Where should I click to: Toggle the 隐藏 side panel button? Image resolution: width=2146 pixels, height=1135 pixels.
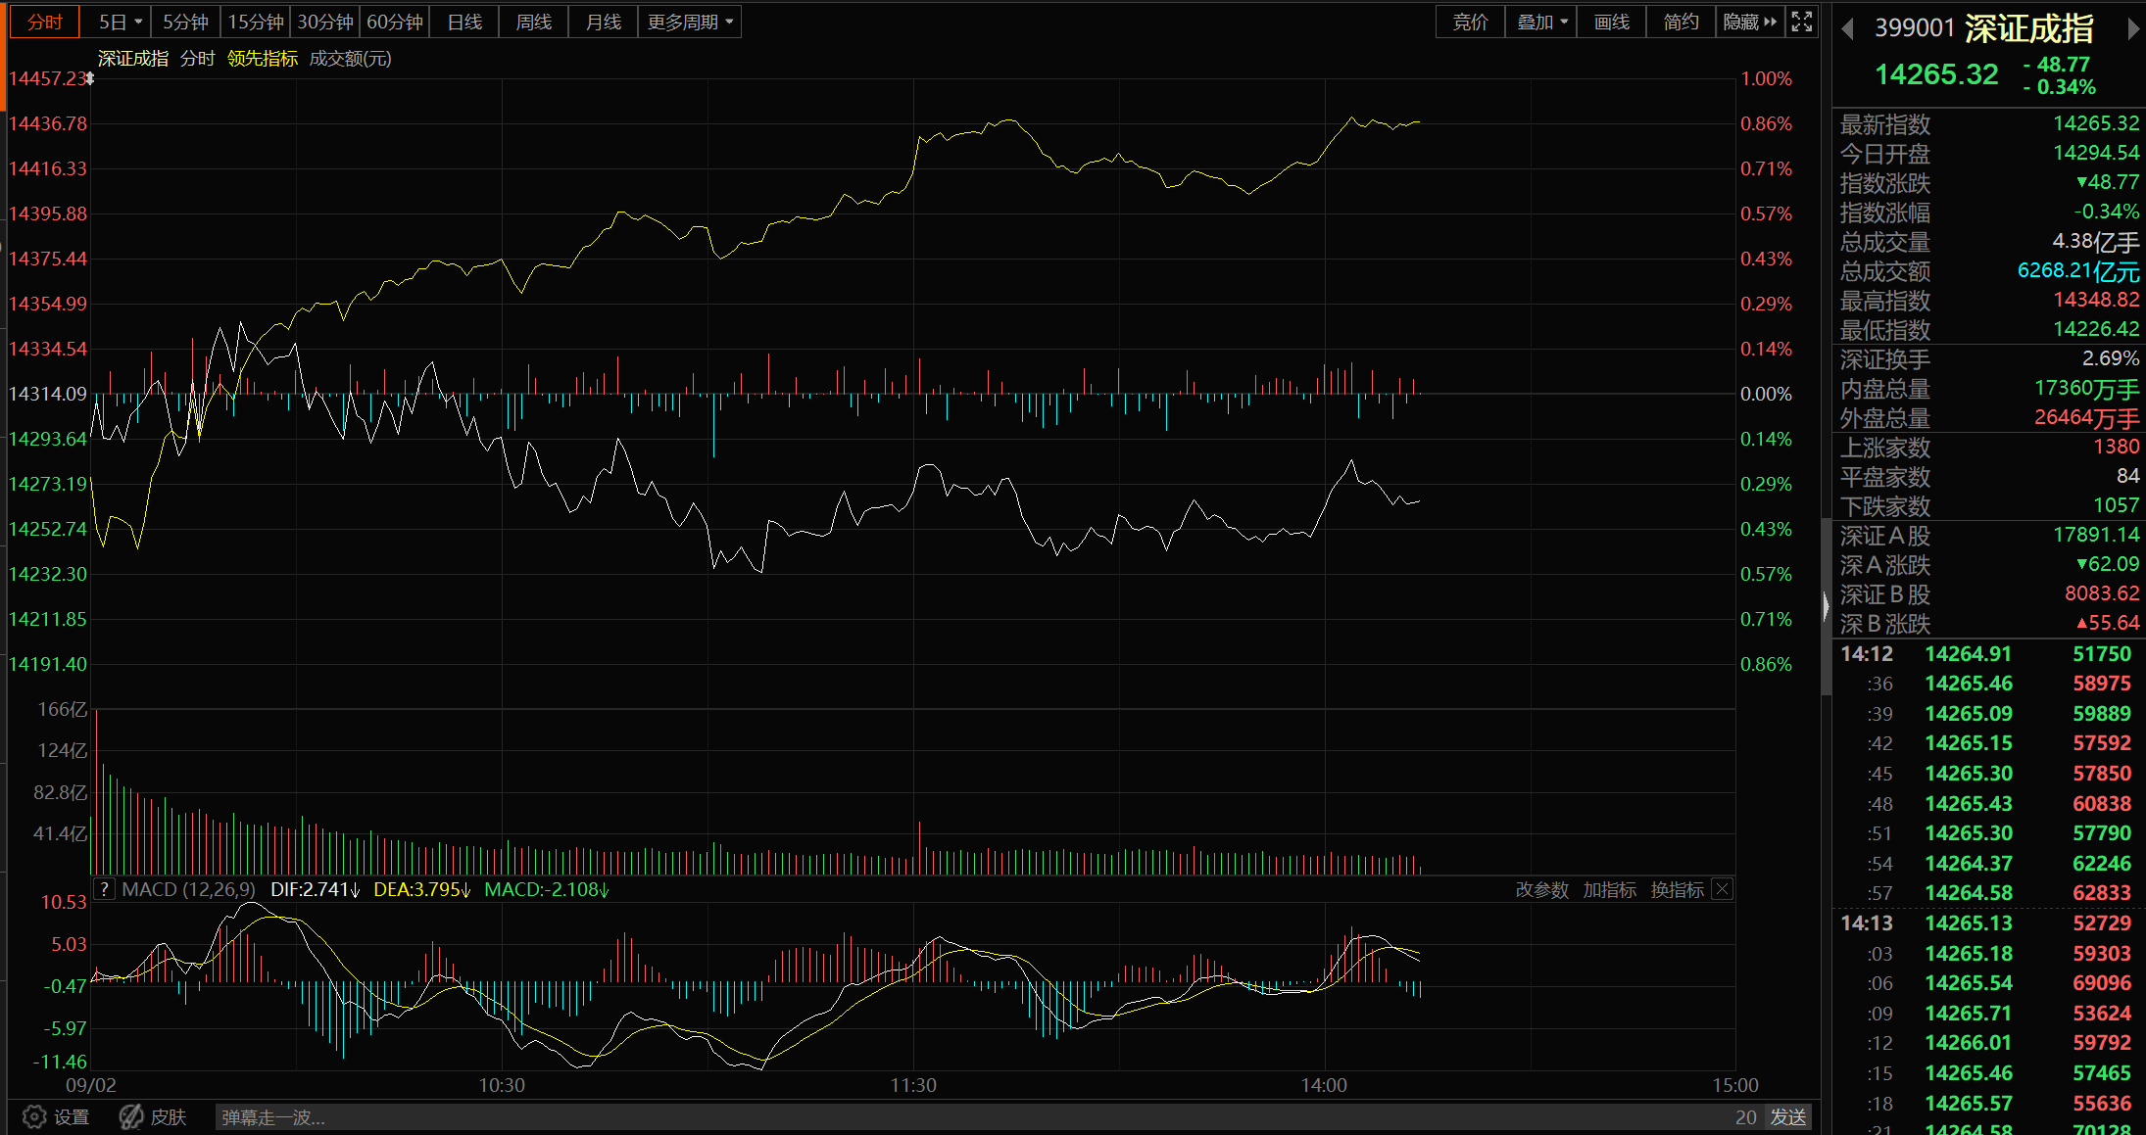point(1749,22)
